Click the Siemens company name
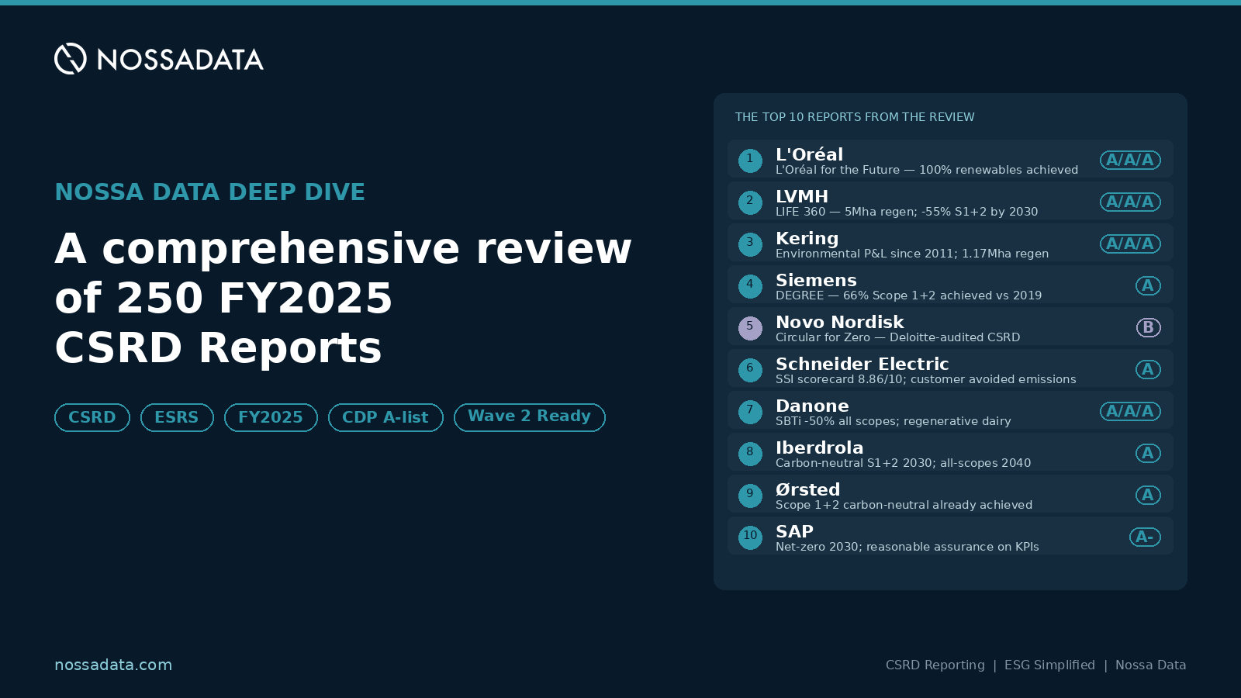1241x698 pixels. [x=816, y=280]
